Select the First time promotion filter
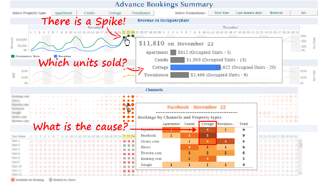The image size is (330, 185). tap(221, 13)
